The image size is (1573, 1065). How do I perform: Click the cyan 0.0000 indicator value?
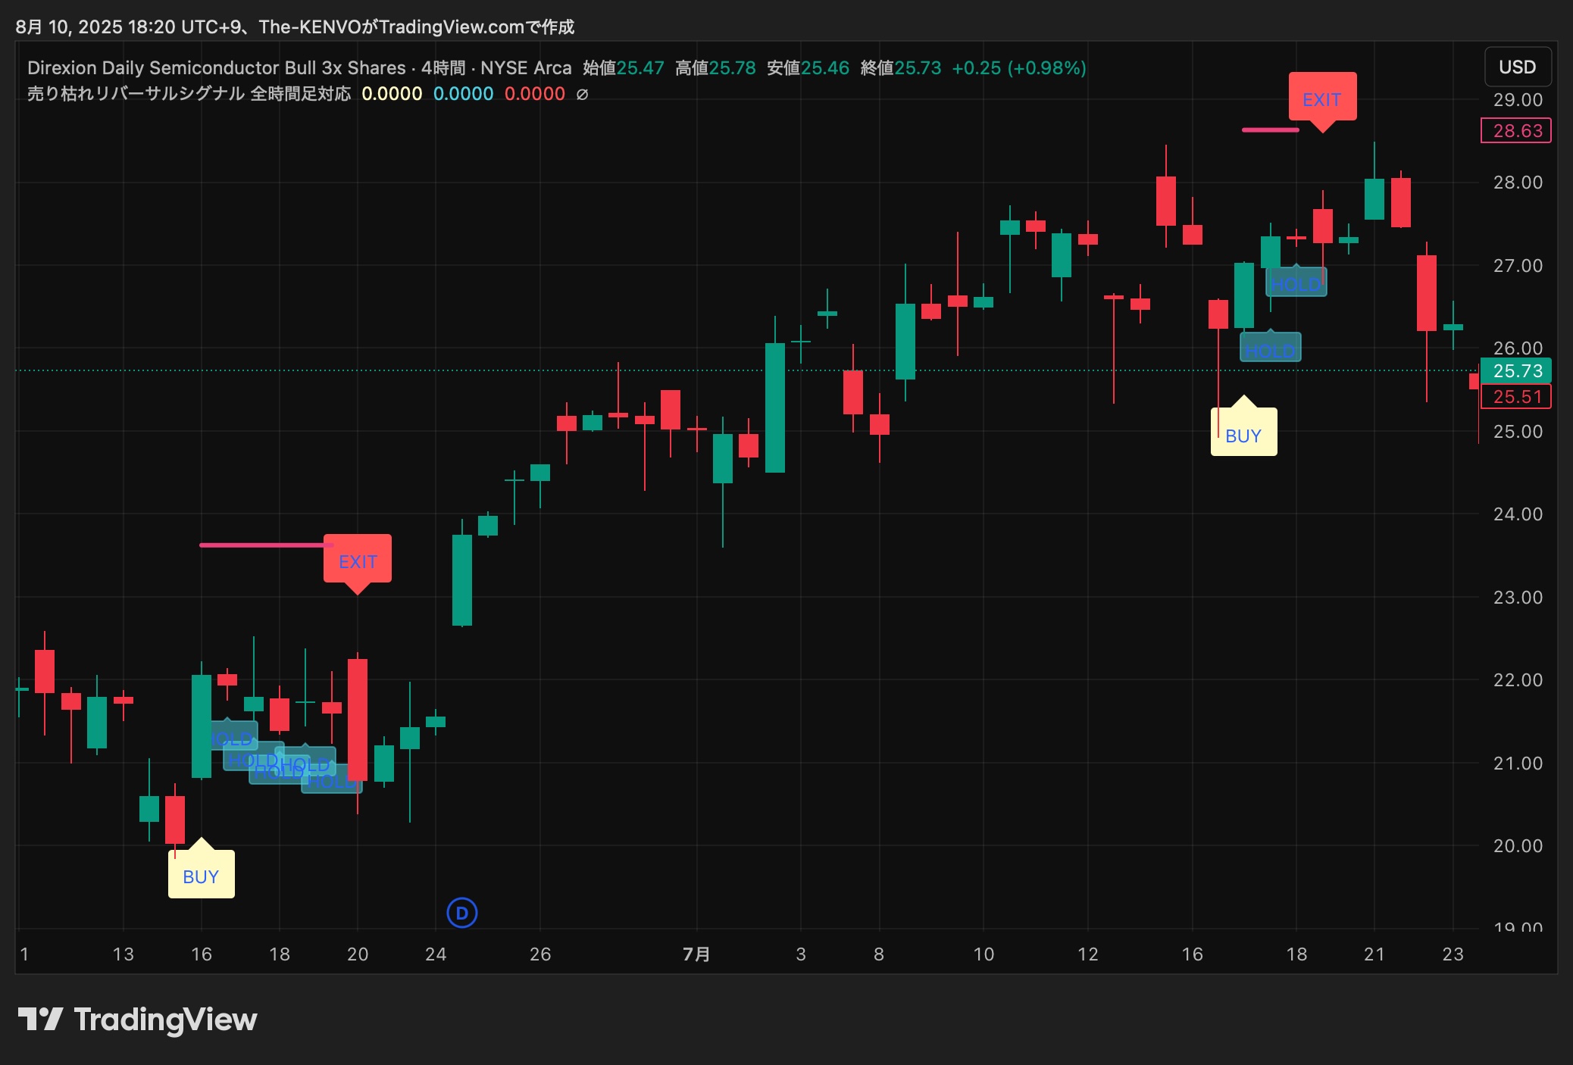pos(463,94)
